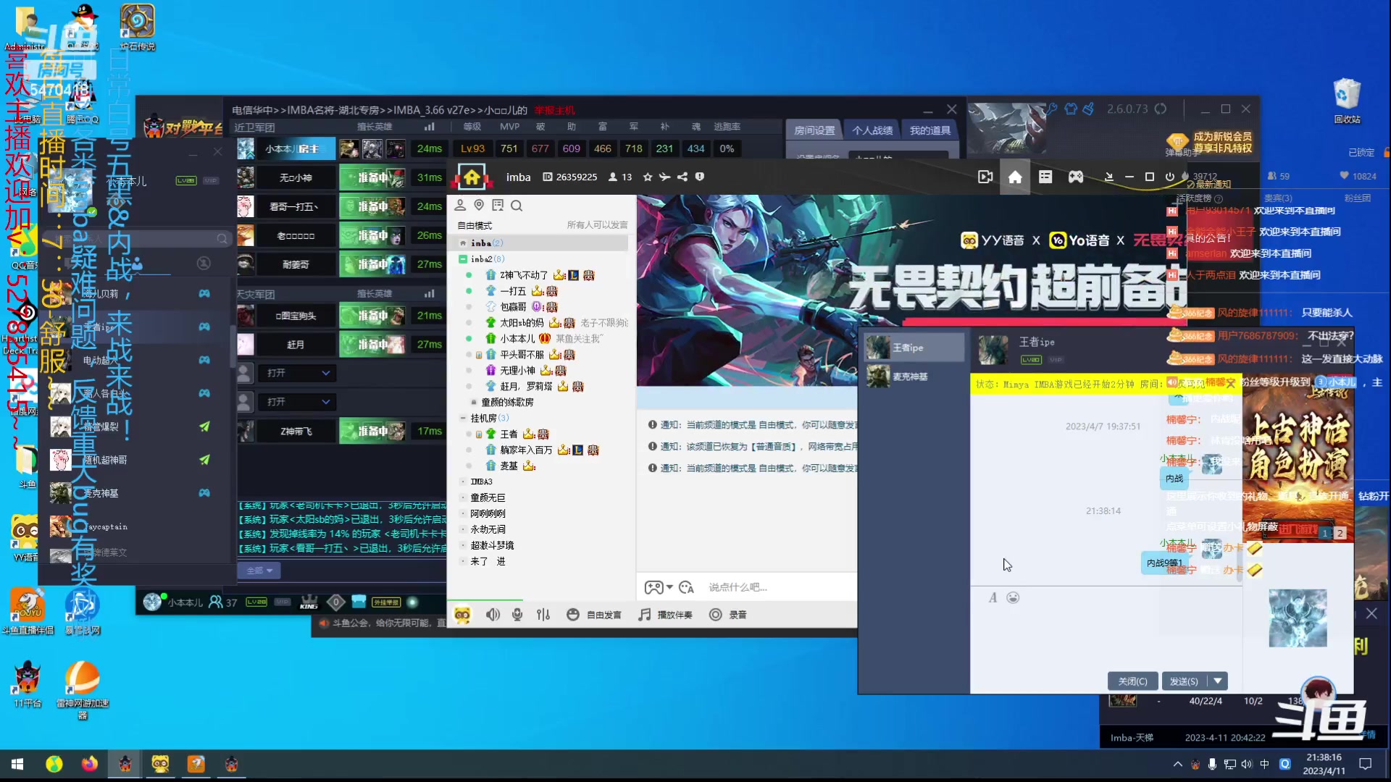Viewport: 1391px width, 782px height.
Task: Share the imba channel via share icon
Action: (682, 177)
